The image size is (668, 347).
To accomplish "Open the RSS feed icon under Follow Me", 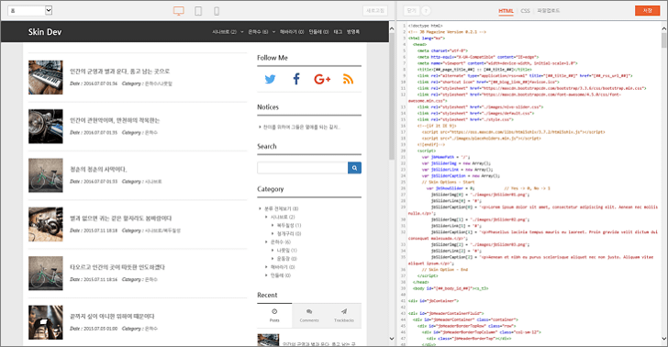I will [348, 79].
